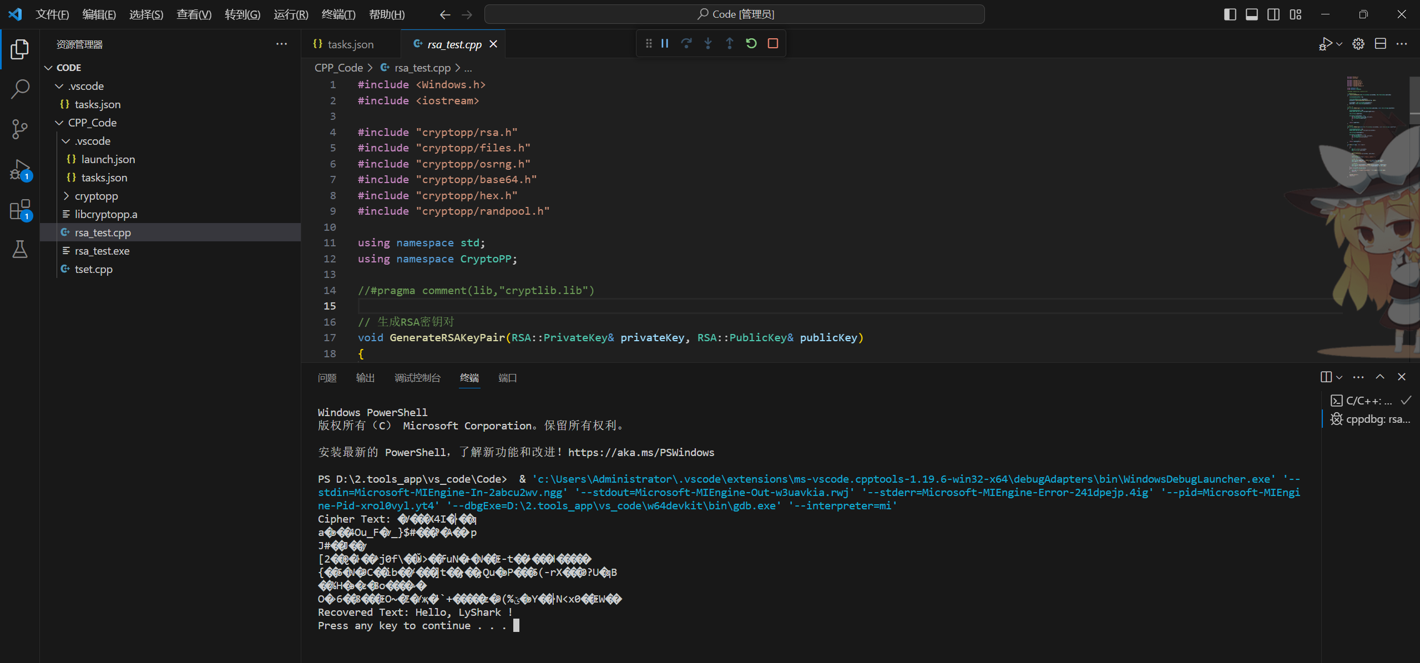Stop debugging with the red square
1420x663 pixels.
(772, 43)
